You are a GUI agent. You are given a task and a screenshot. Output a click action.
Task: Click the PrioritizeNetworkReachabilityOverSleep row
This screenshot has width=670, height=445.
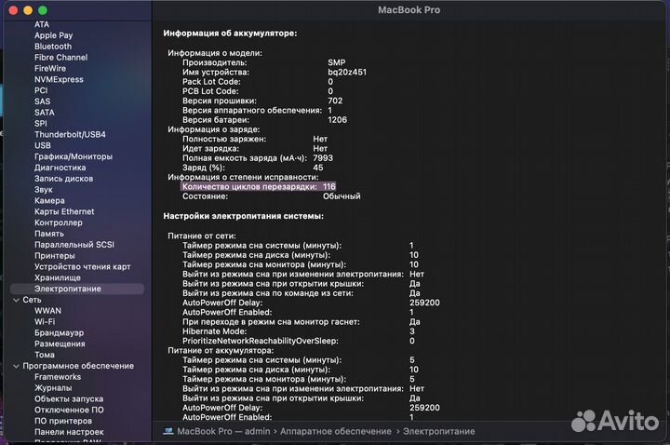tap(299, 341)
